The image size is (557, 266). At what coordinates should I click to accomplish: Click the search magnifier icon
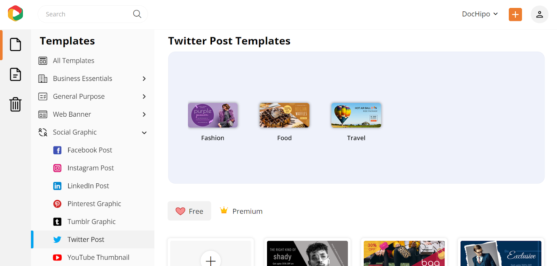tap(137, 14)
